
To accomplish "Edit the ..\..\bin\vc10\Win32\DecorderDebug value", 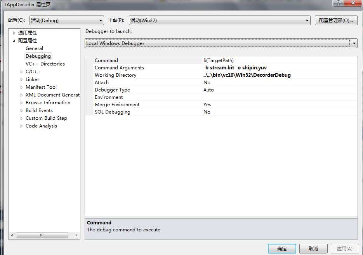I will coord(247,75).
